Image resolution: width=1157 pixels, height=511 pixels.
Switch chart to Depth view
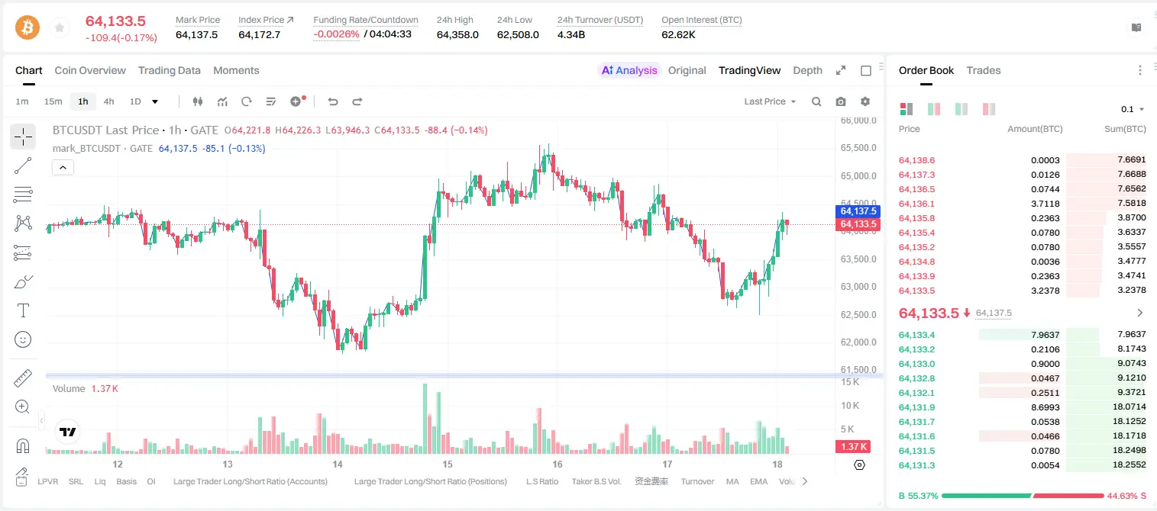pyautogui.click(x=807, y=70)
